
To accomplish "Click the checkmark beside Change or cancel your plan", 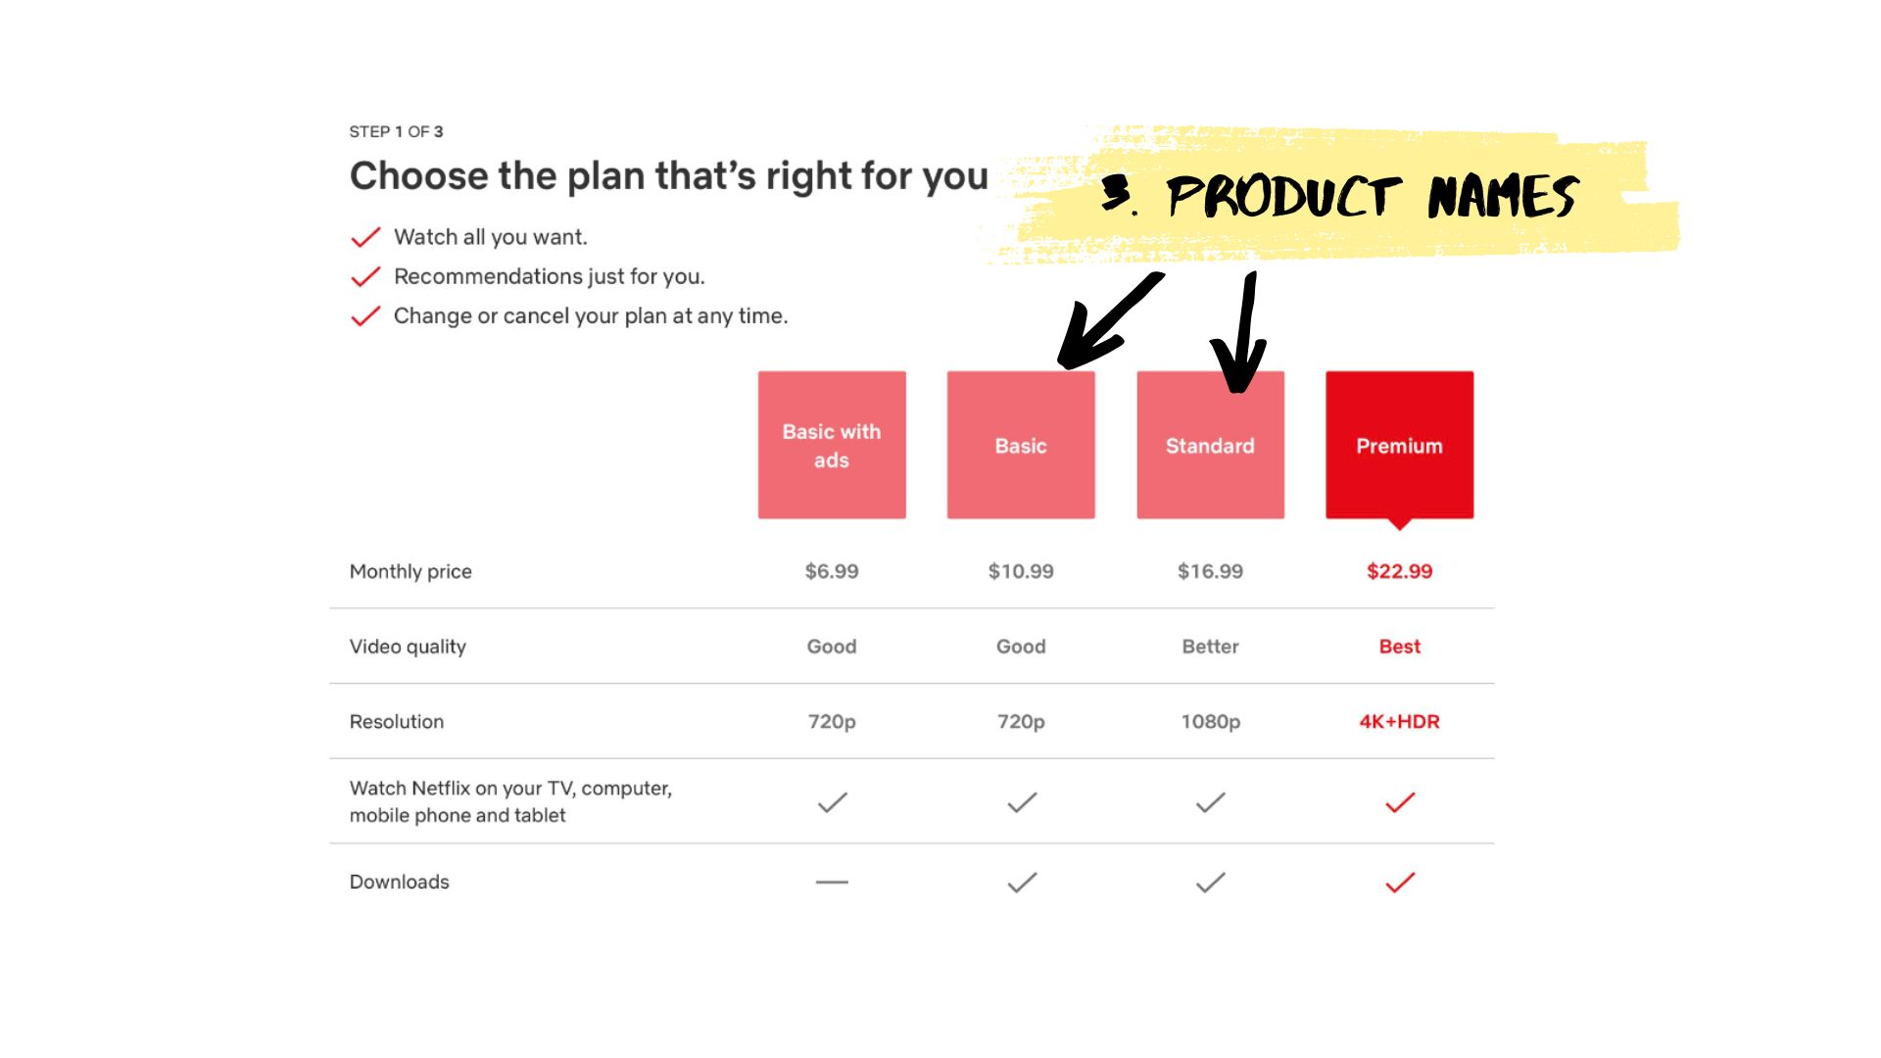I will click(x=365, y=316).
